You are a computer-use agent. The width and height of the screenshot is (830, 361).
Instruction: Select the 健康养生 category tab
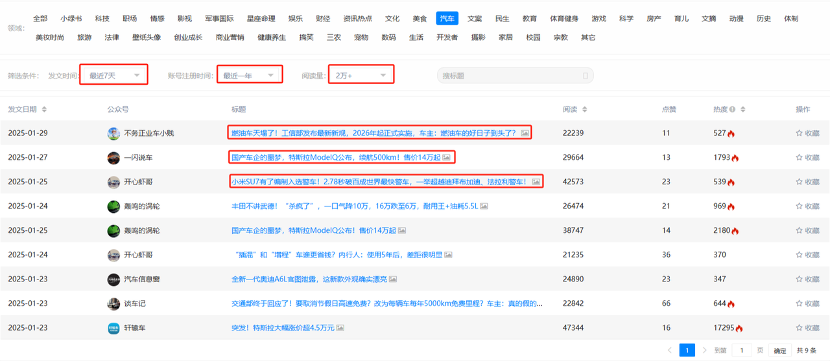click(x=272, y=38)
